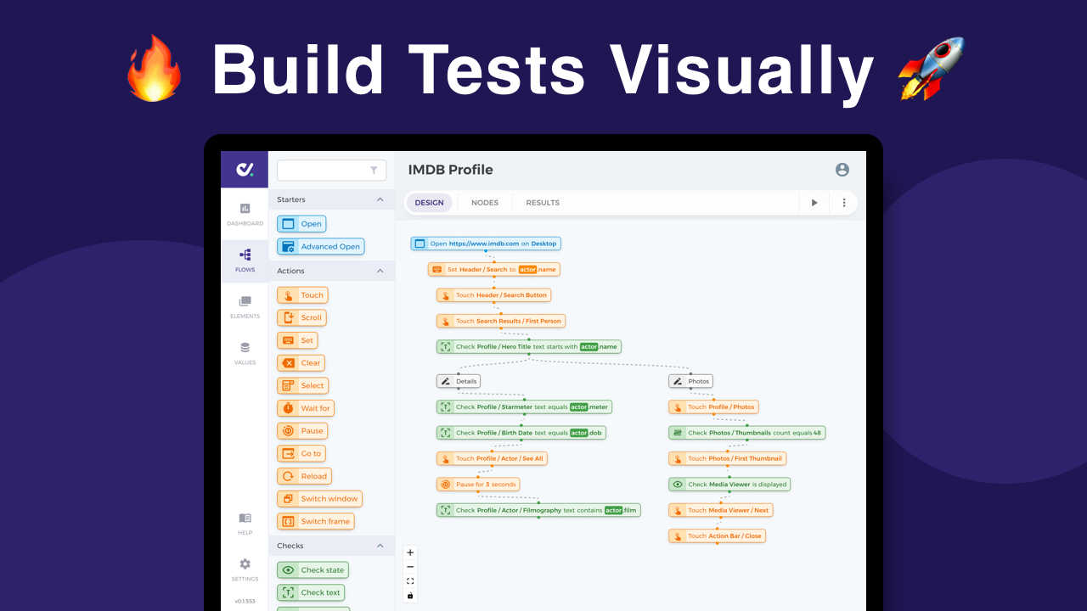Click the user account avatar icon
The height and width of the screenshot is (611, 1087).
[842, 170]
